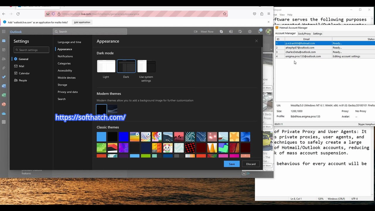Launch PowerPoint from the app rail
Viewport: 375px width, 211px height.
pyautogui.click(x=4, y=104)
